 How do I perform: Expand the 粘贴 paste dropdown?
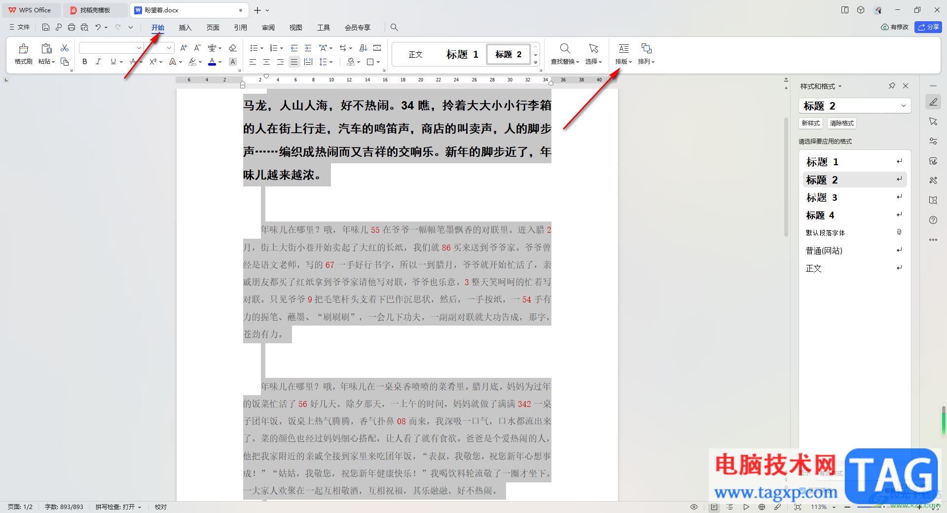coord(47,62)
